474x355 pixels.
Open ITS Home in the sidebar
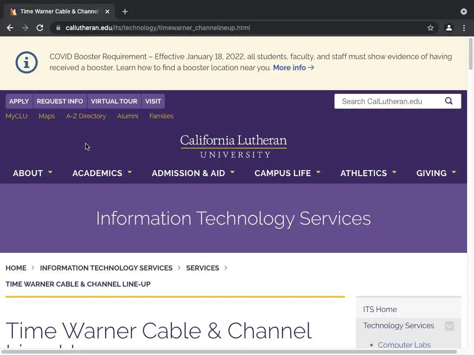380,309
